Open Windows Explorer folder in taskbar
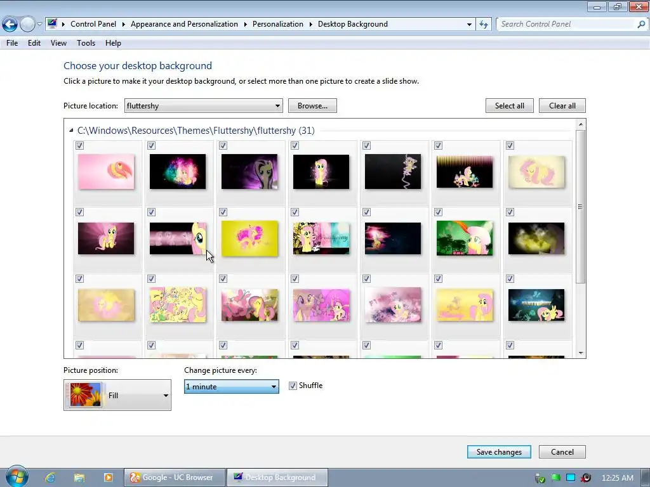The width and height of the screenshot is (650, 487). coord(79,477)
